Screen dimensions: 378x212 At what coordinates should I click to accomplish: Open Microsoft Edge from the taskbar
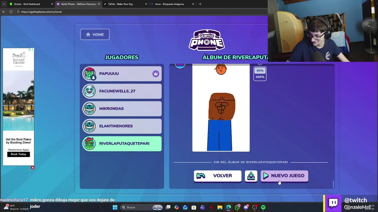(228, 207)
